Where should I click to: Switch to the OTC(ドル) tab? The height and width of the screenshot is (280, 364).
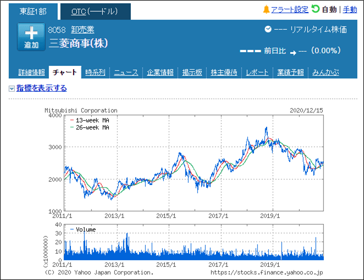[x=96, y=12]
